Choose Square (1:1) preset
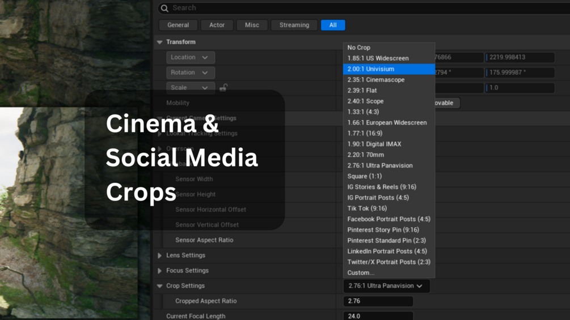The height and width of the screenshot is (320, 570). pyautogui.click(x=389, y=176)
